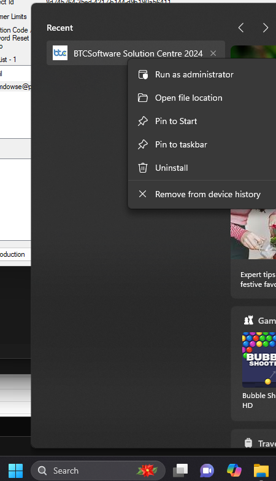The height and width of the screenshot is (481, 276).
Task: Select Run as administrator from context menu
Action: click(x=202, y=74)
